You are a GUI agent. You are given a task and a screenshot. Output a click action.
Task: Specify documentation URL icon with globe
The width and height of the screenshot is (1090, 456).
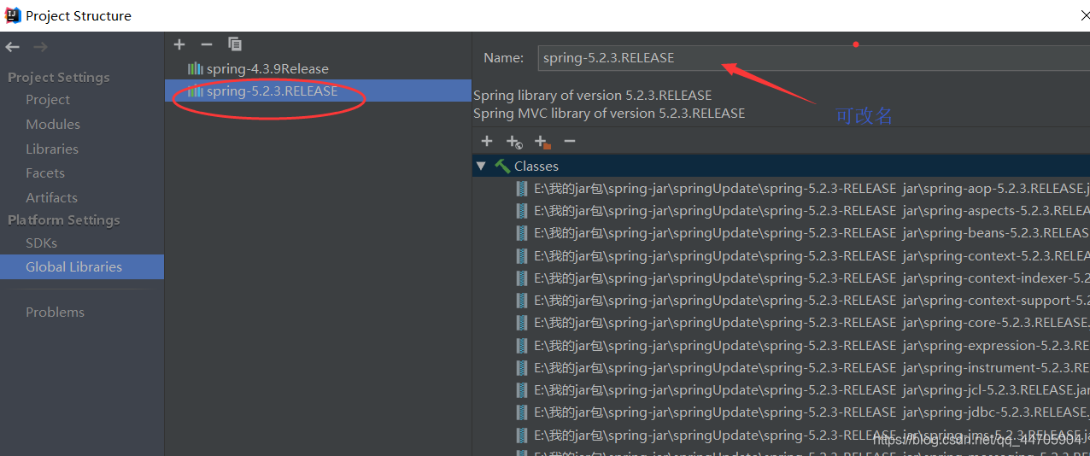[514, 142]
